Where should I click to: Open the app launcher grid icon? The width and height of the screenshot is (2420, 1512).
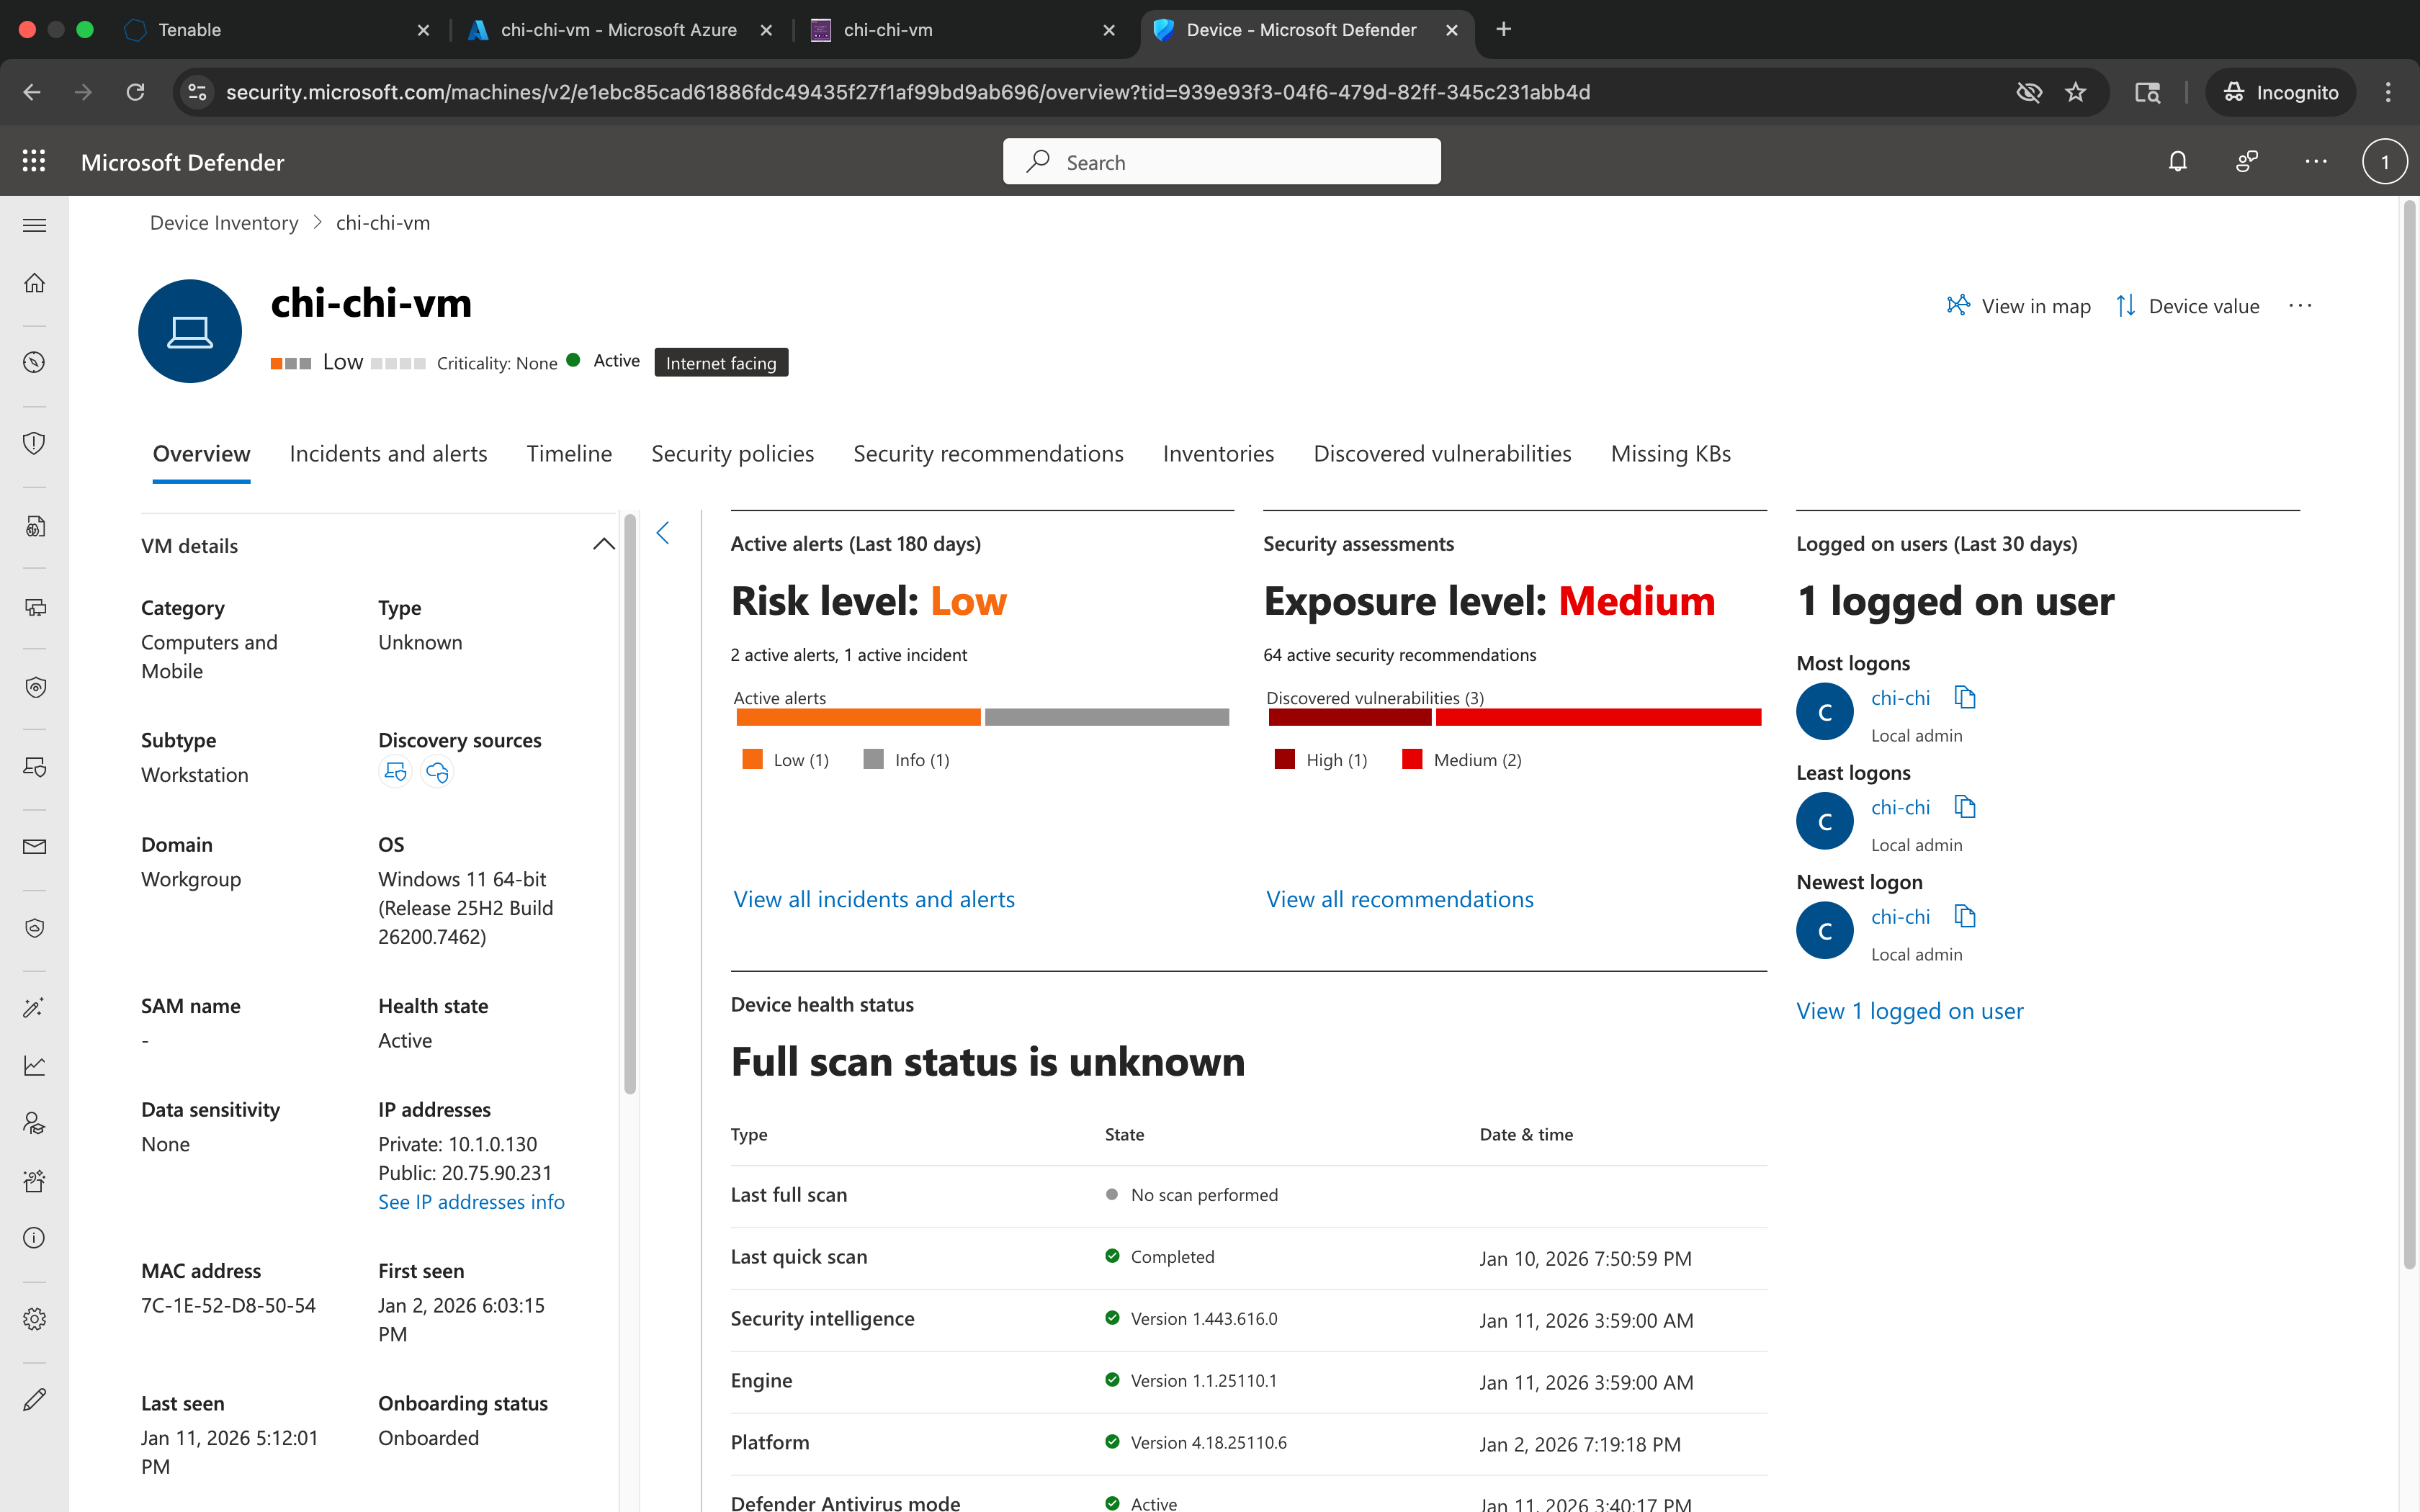pyautogui.click(x=34, y=161)
